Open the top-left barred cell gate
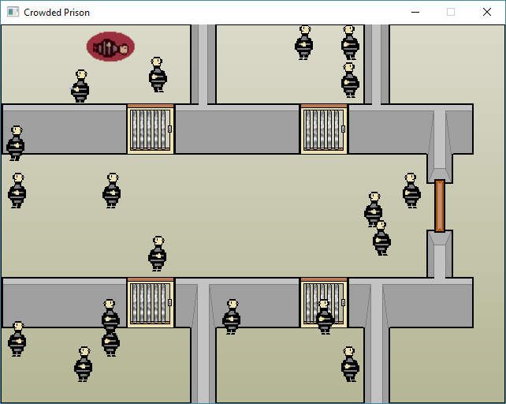Viewport: 506px width, 404px height. (151, 129)
